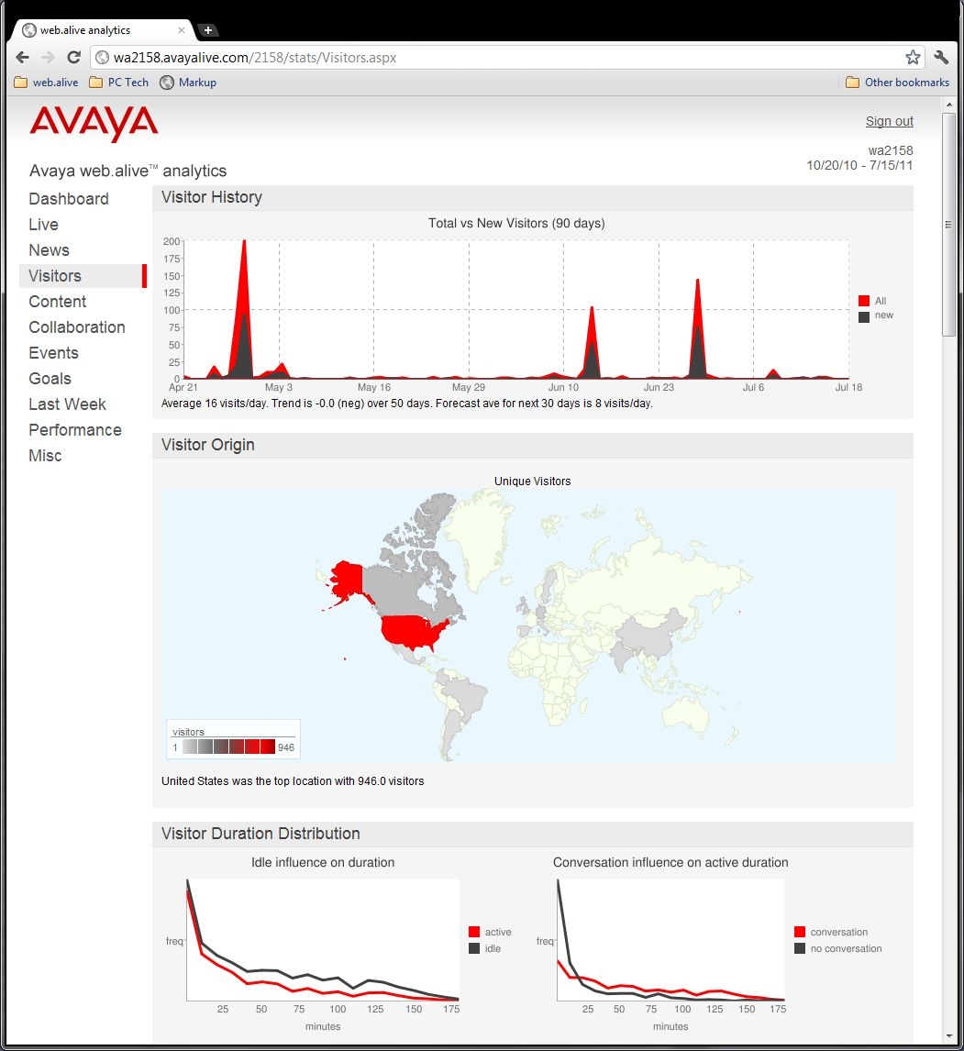Sign out of the analytics site
Viewport: 964px width, 1051px height.
point(889,121)
